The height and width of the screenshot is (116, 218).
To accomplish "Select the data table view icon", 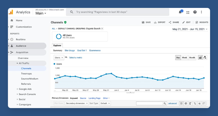I will 181,103.
